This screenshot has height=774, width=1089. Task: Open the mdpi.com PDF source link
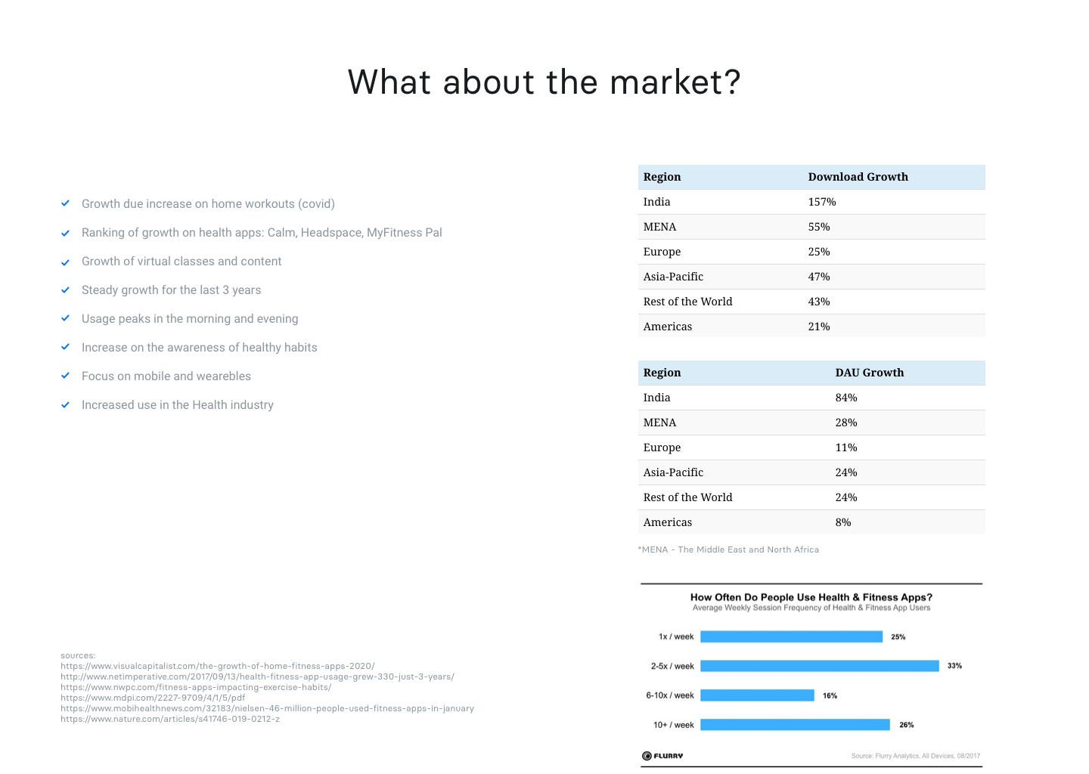[153, 698]
